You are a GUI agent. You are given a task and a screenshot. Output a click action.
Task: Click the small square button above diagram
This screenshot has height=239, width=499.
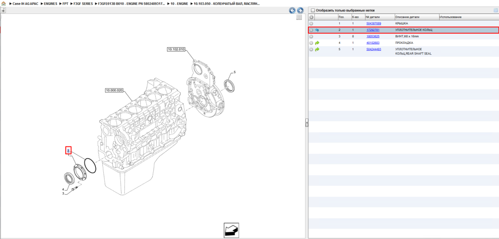[299, 17]
